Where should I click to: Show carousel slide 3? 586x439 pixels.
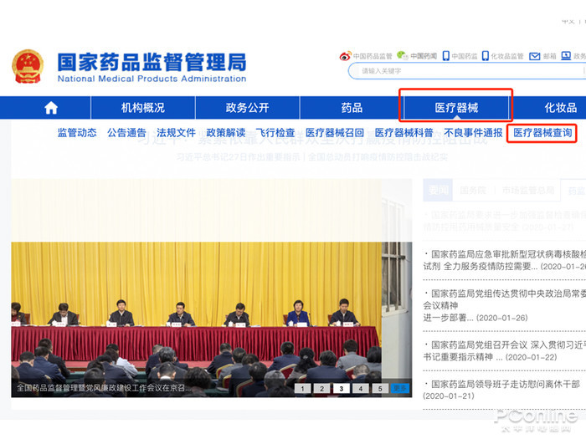342,388
